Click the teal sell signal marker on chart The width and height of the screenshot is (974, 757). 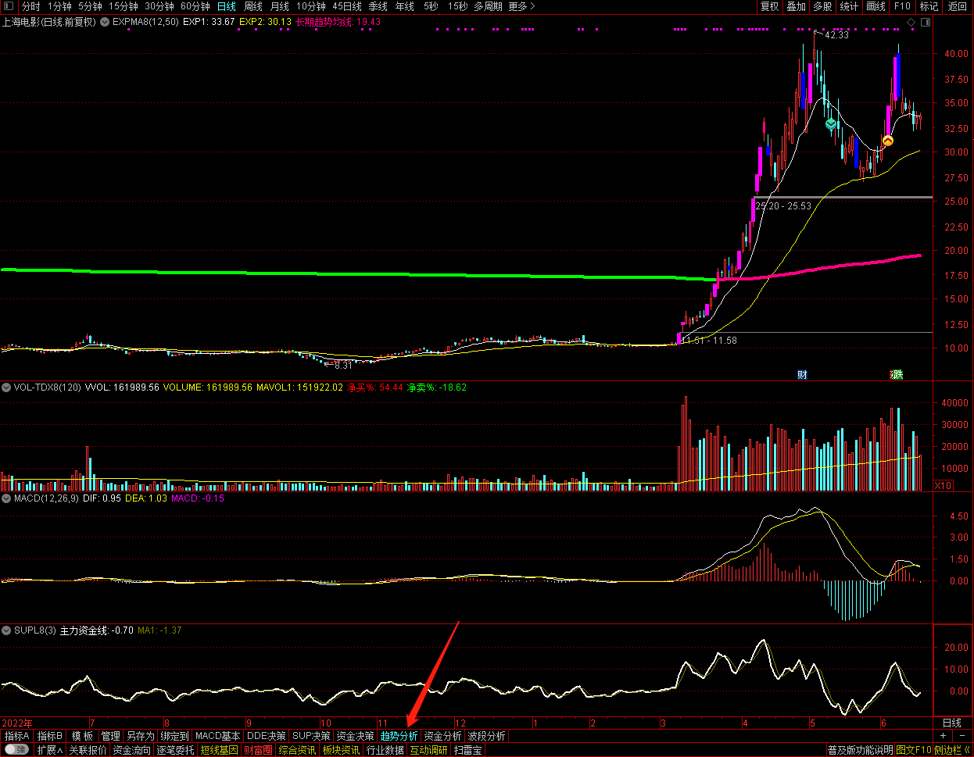tap(831, 124)
